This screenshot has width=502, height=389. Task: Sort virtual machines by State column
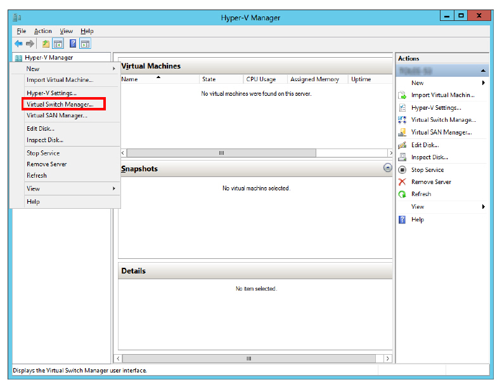pos(221,79)
